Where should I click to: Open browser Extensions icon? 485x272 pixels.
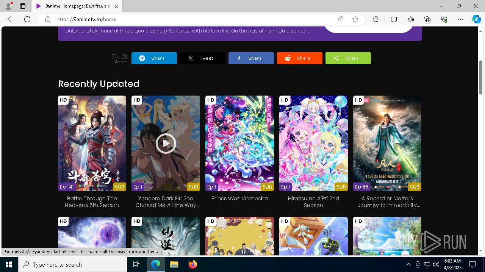tap(375, 19)
